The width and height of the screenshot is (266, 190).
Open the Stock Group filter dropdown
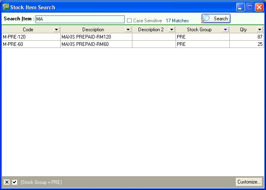pos(225,30)
